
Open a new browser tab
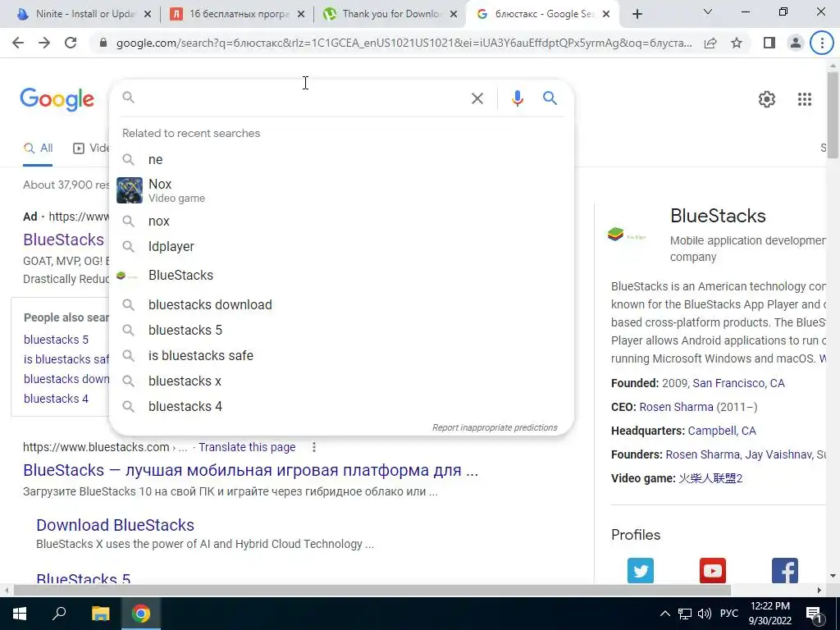pyautogui.click(x=637, y=14)
